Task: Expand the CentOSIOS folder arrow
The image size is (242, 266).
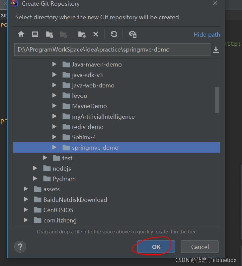Action: [26, 210]
